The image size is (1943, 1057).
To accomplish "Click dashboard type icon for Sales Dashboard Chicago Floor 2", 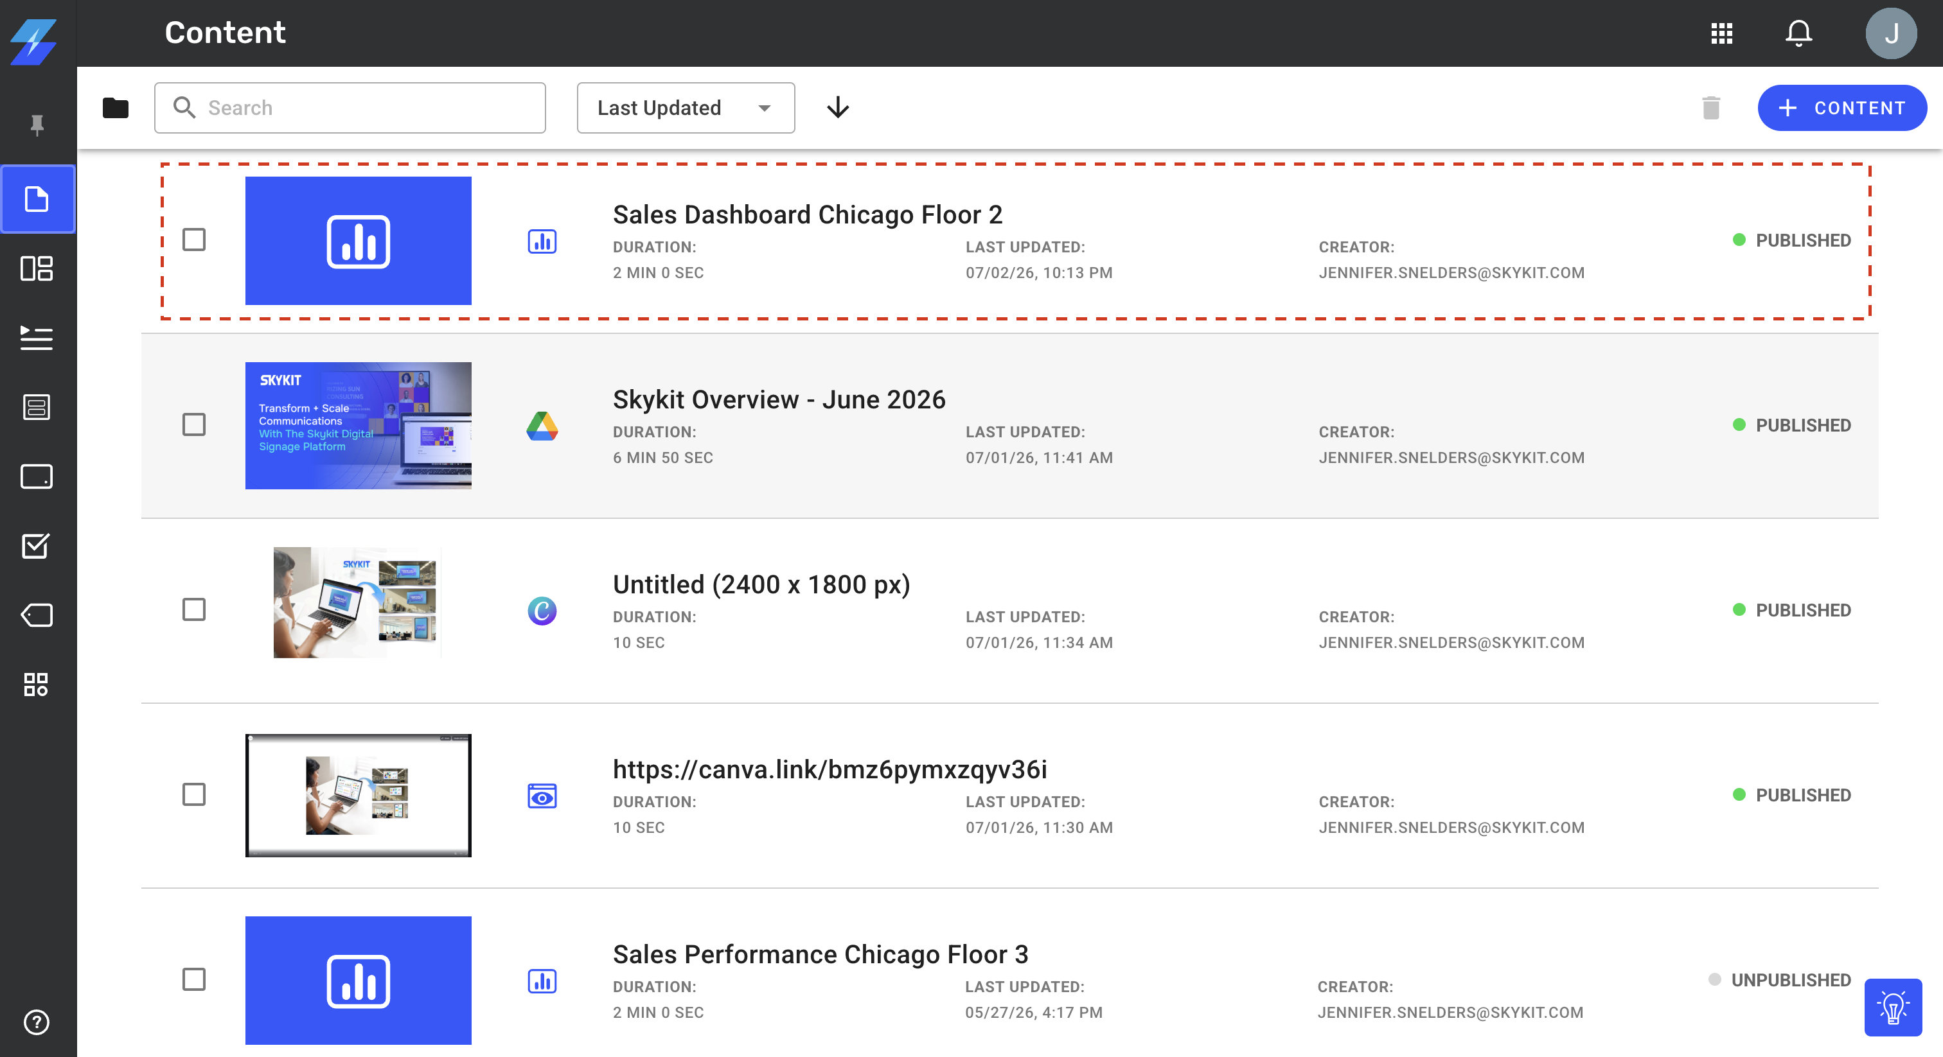I will point(542,241).
